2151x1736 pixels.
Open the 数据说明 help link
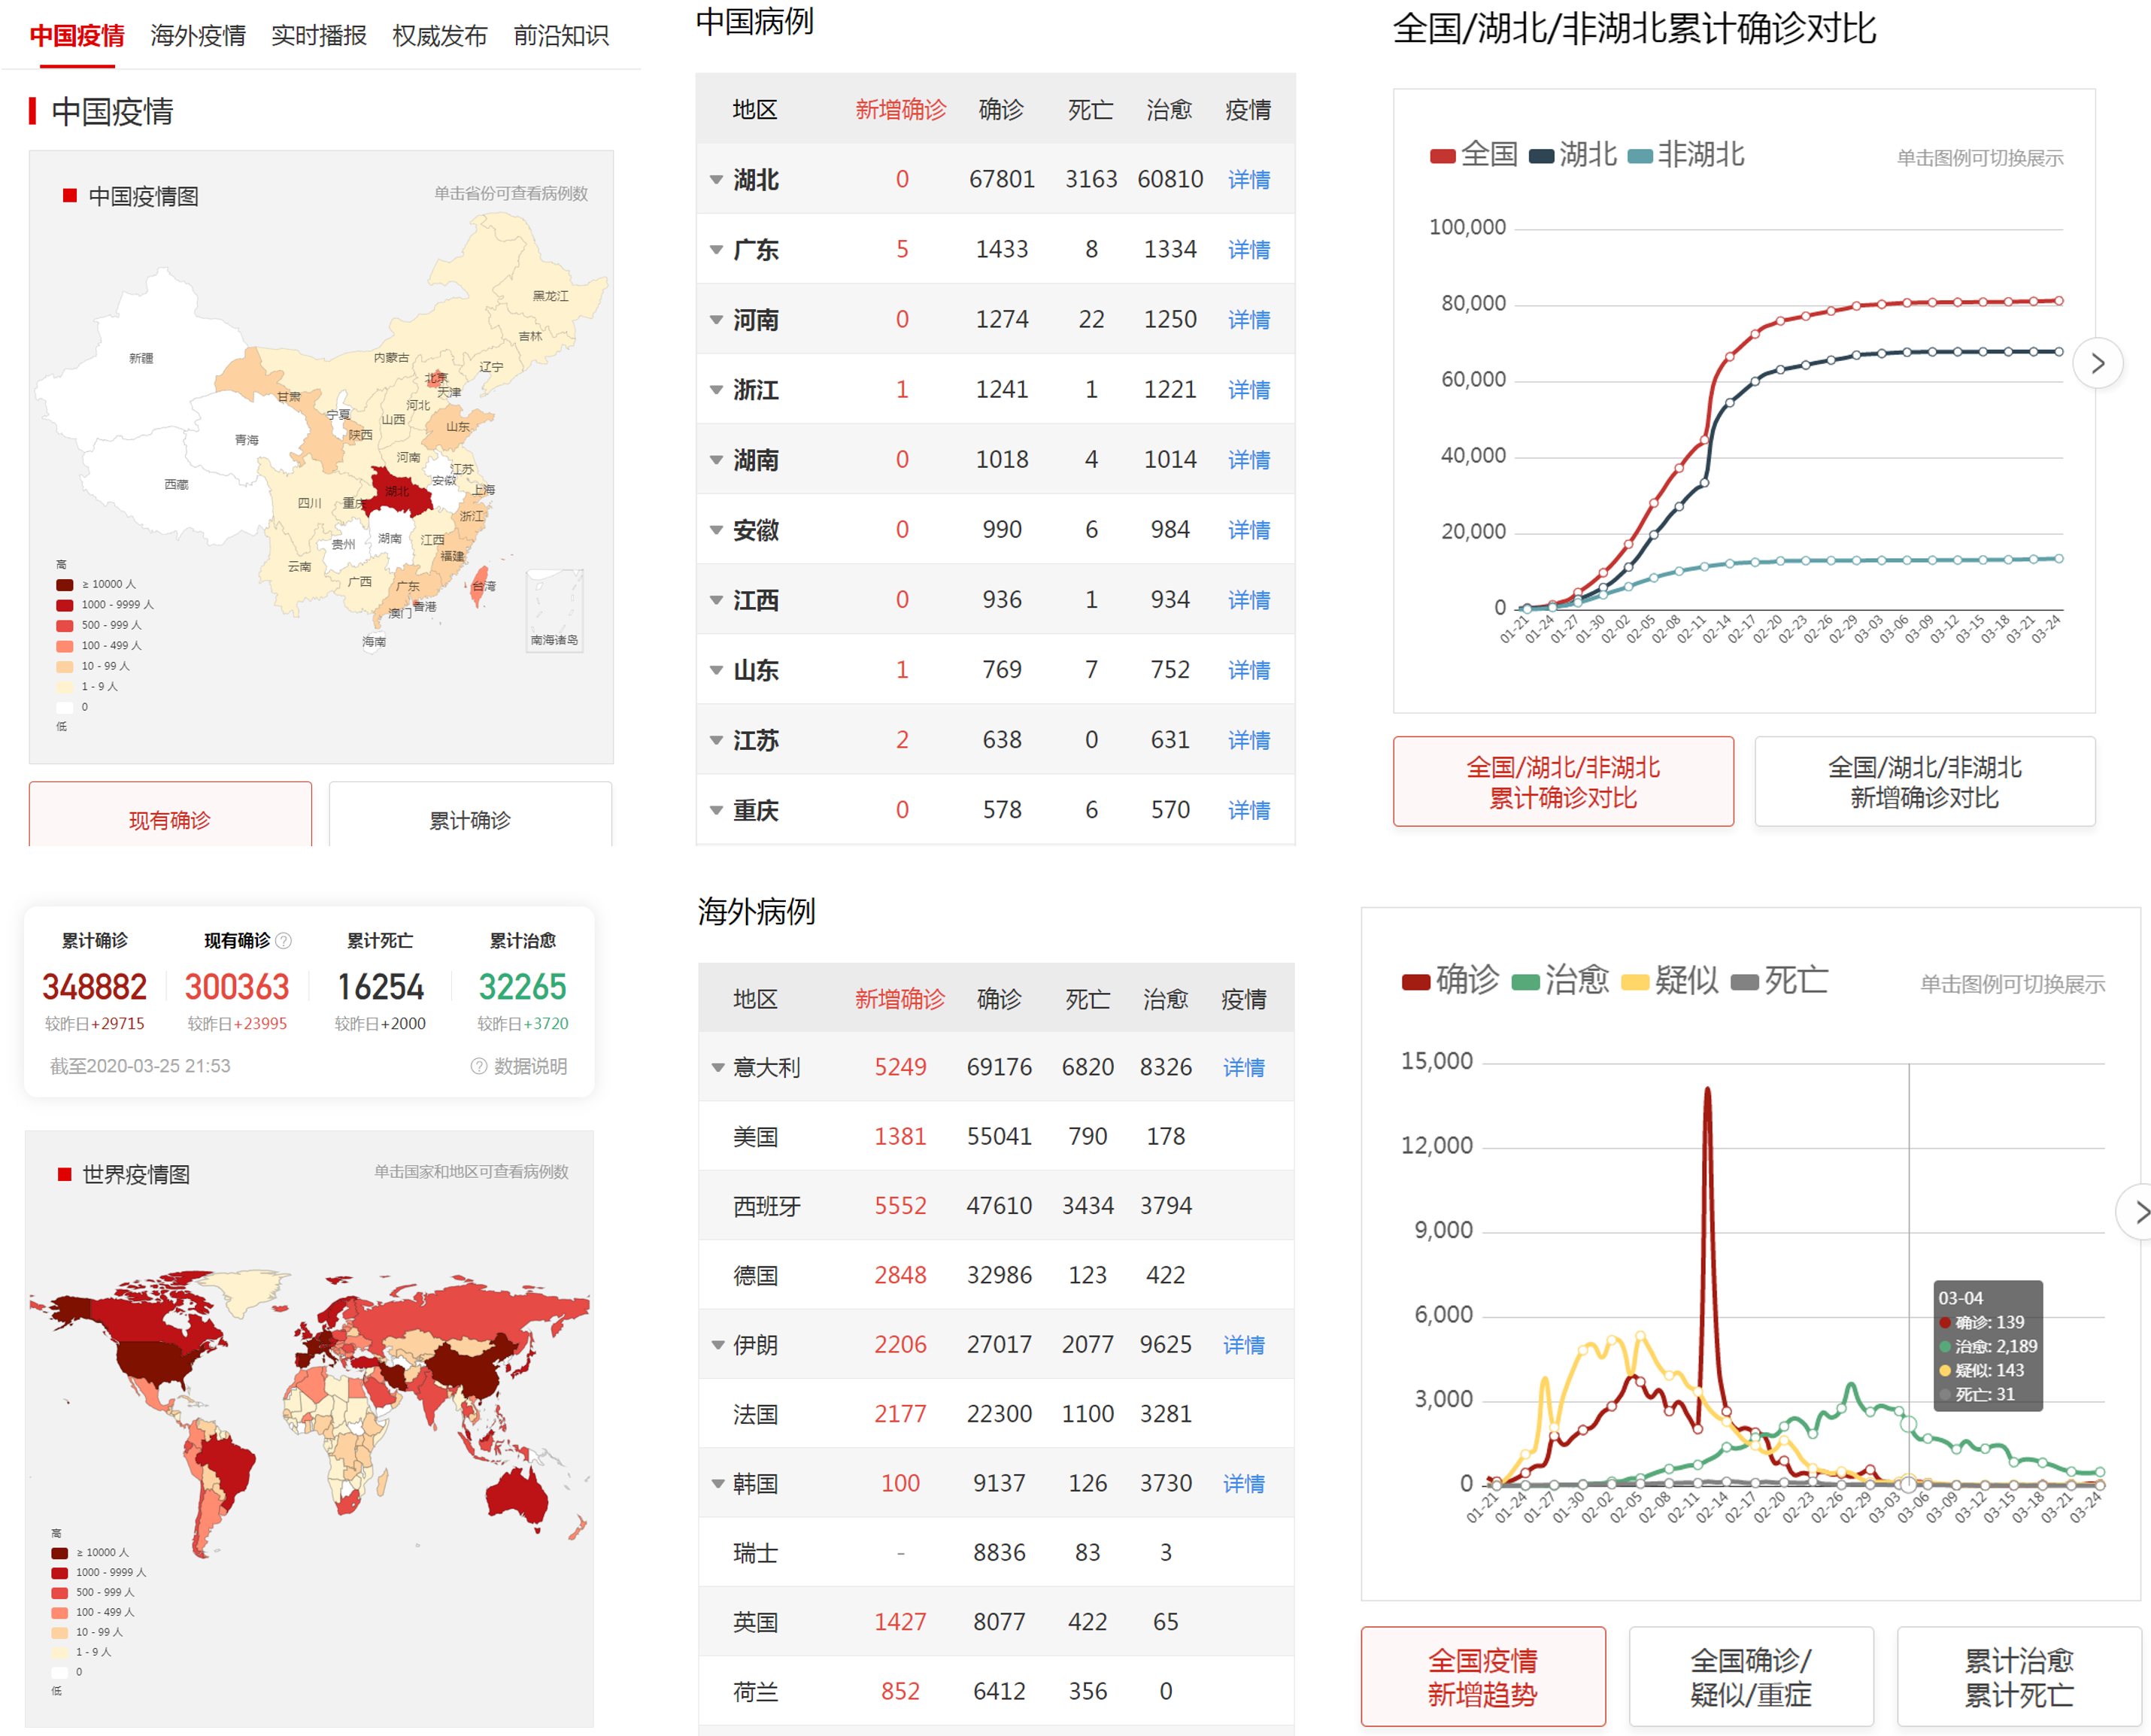519,1066
